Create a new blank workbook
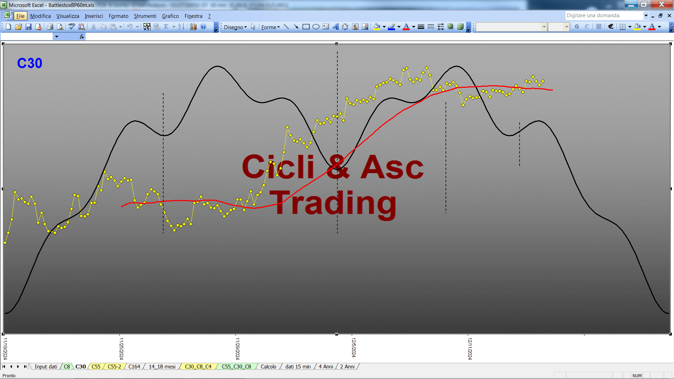Viewport: 674px width, 379px height. 8,27
